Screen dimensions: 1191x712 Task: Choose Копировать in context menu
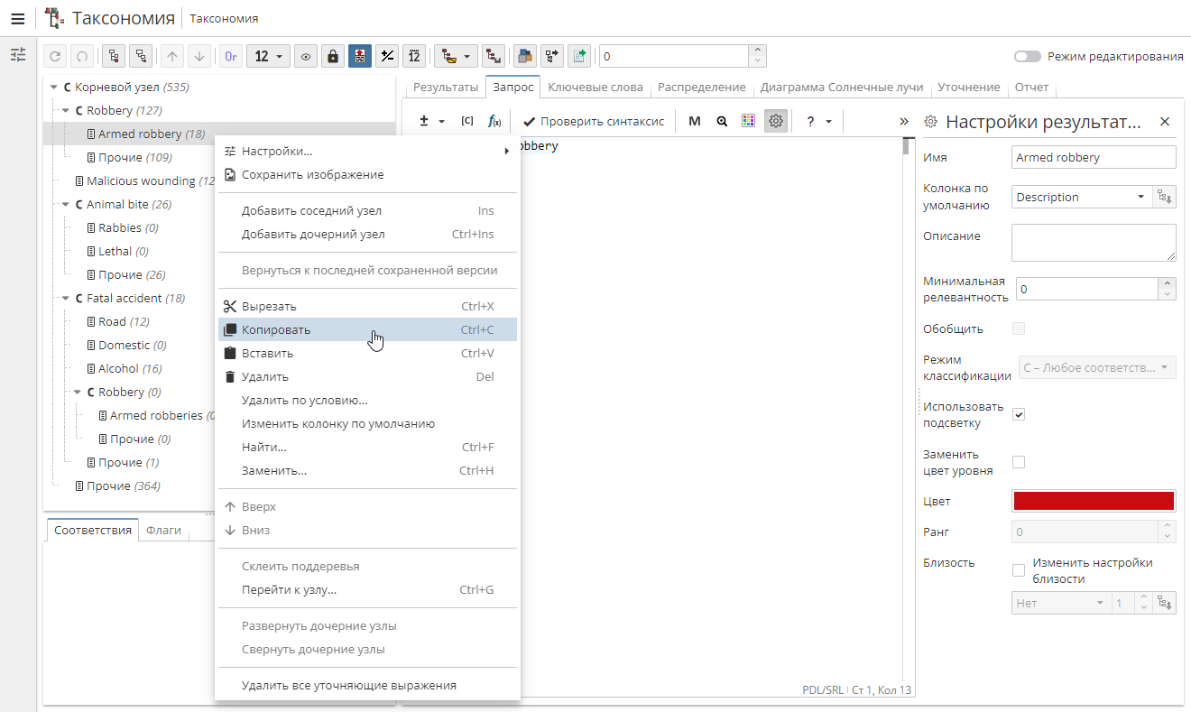point(367,329)
